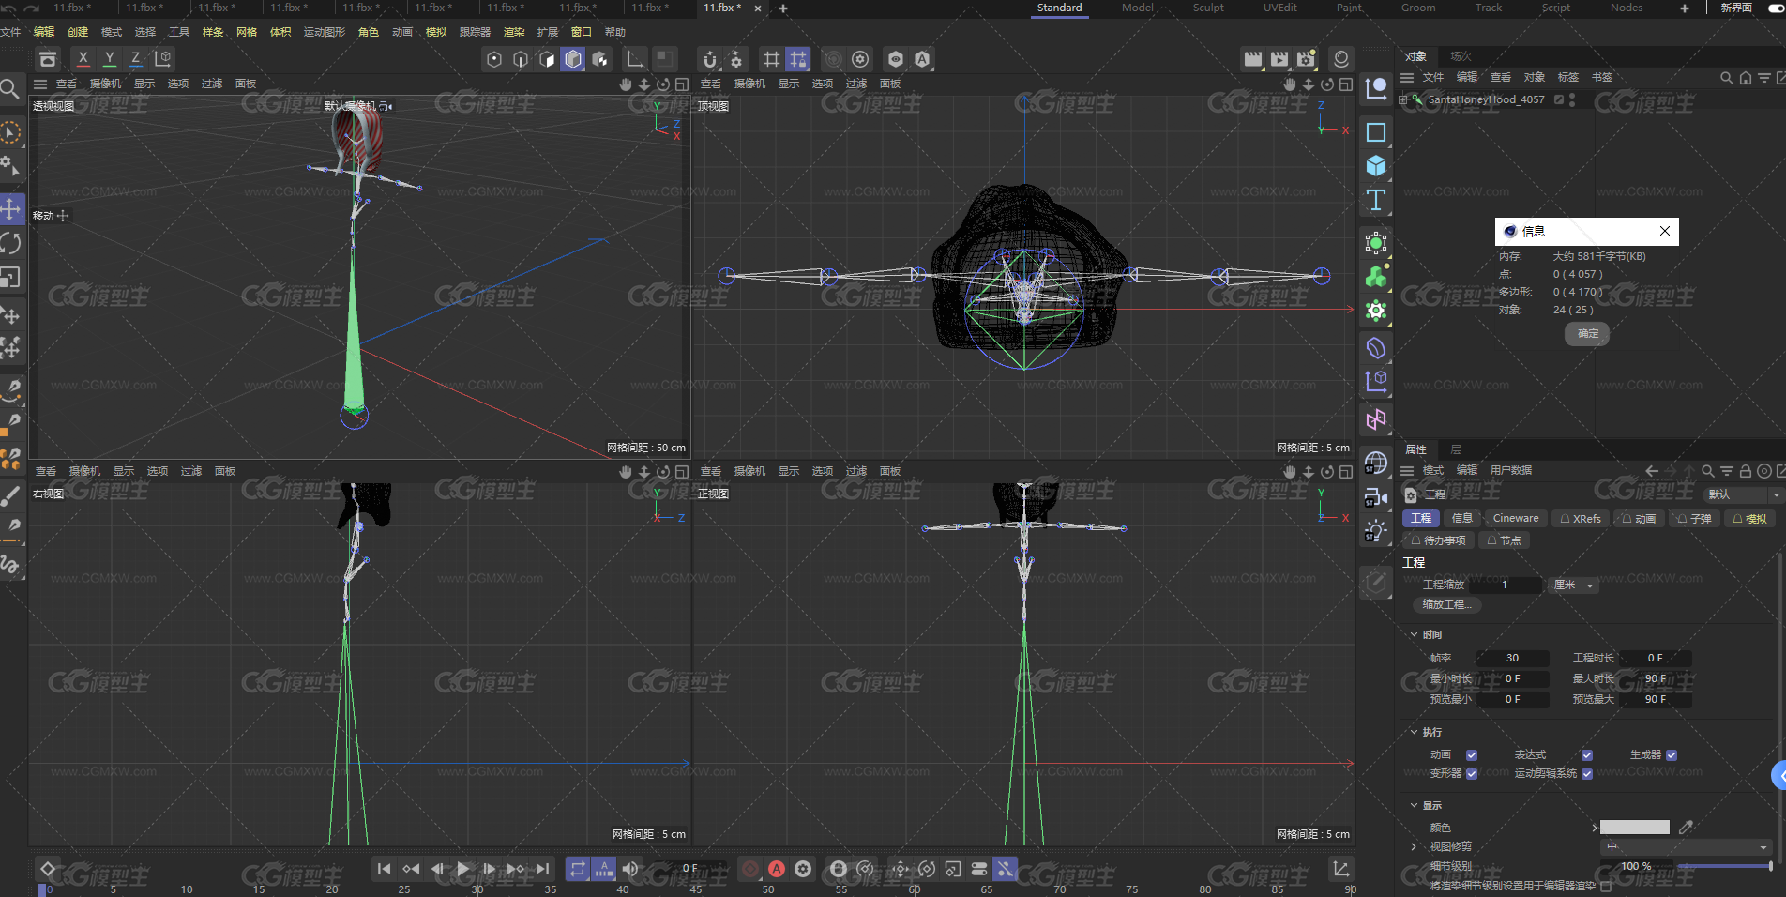
Task: Collapse the 显示 section
Action: click(1415, 805)
